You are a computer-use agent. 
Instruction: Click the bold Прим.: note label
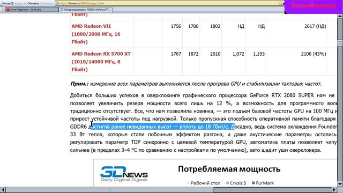(79, 84)
